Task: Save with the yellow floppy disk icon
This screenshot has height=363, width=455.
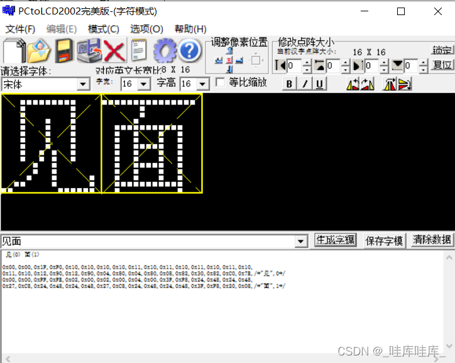Action: click(64, 50)
